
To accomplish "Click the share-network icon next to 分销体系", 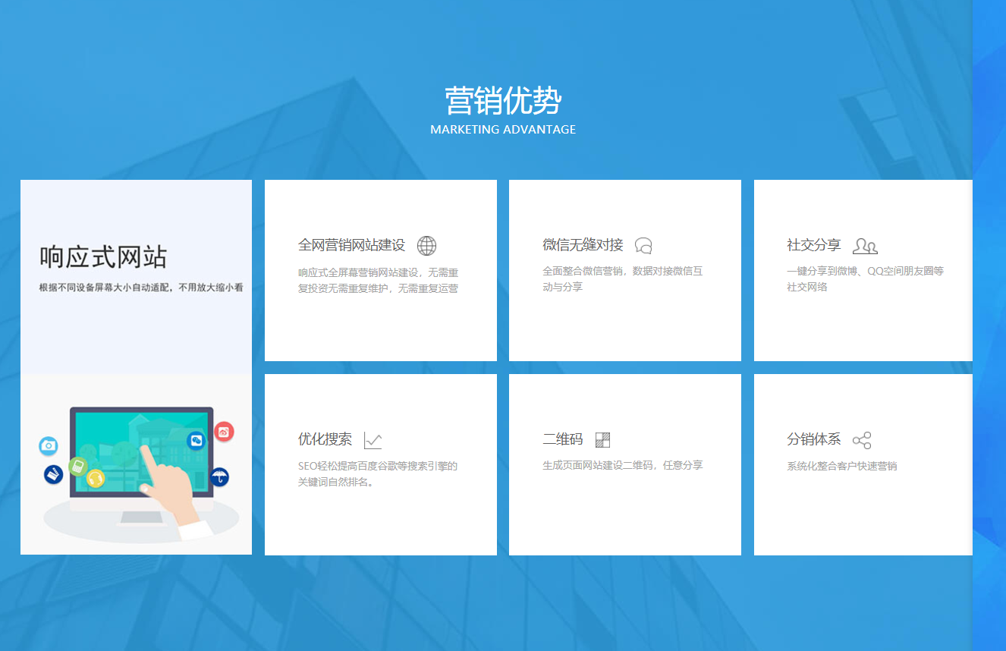I will [x=860, y=439].
